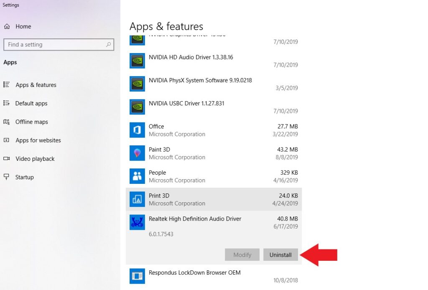Image resolution: width=428 pixels, height=290 pixels.
Task: Click the Print 3D app icon
Action: (137, 199)
